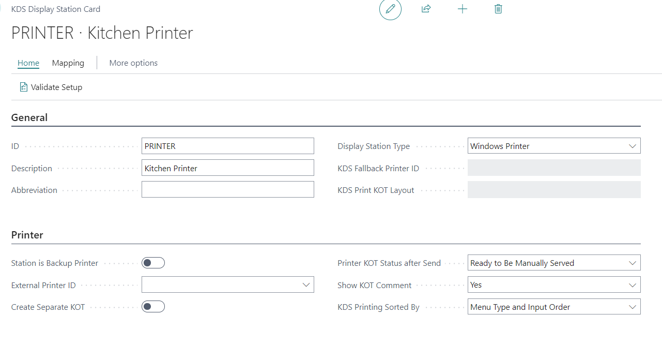Click the Description text field
This screenshot has width=662, height=345.
[227, 168]
